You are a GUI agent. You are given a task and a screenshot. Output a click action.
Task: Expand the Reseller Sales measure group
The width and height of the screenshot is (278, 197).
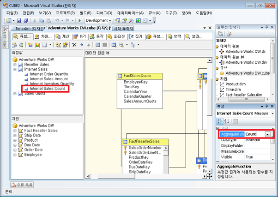click(15, 65)
